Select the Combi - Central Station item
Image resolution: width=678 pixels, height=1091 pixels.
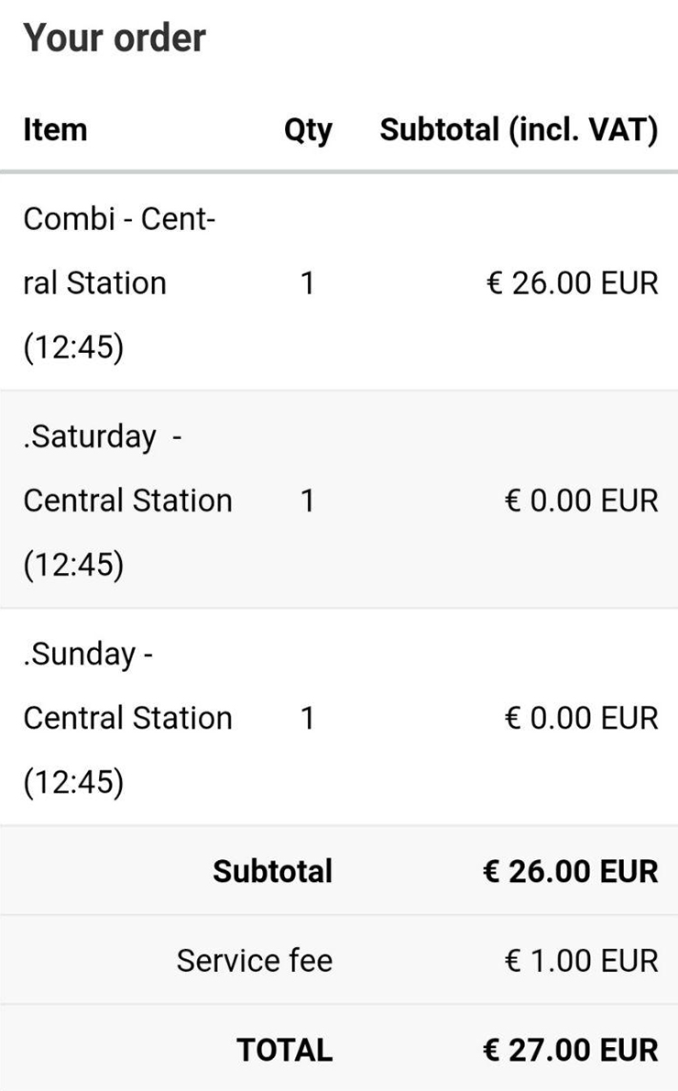(120, 282)
